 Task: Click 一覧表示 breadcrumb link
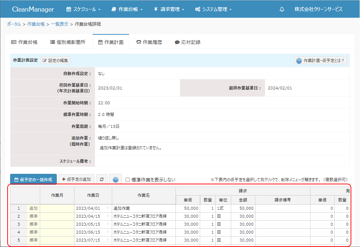(60, 24)
